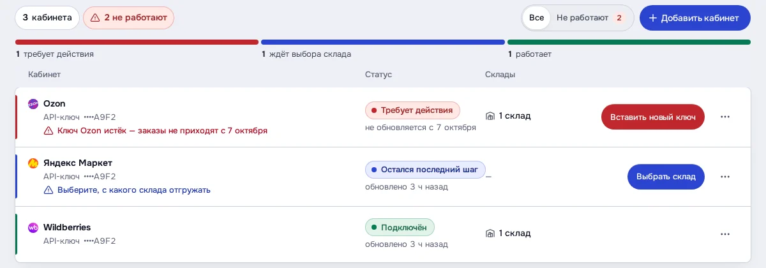Click the warning triangle in Ozon key-expired message
766x268 pixels.
pyautogui.click(x=49, y=130)
